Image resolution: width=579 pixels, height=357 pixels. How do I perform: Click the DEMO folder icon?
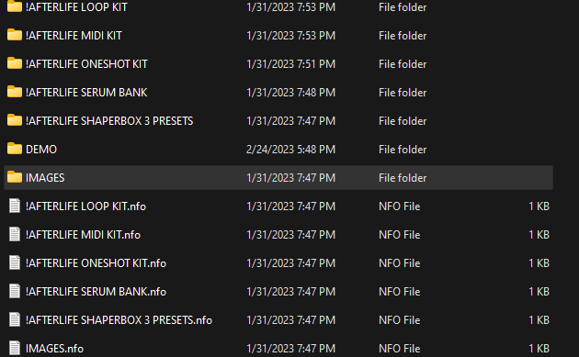[15, 149]
